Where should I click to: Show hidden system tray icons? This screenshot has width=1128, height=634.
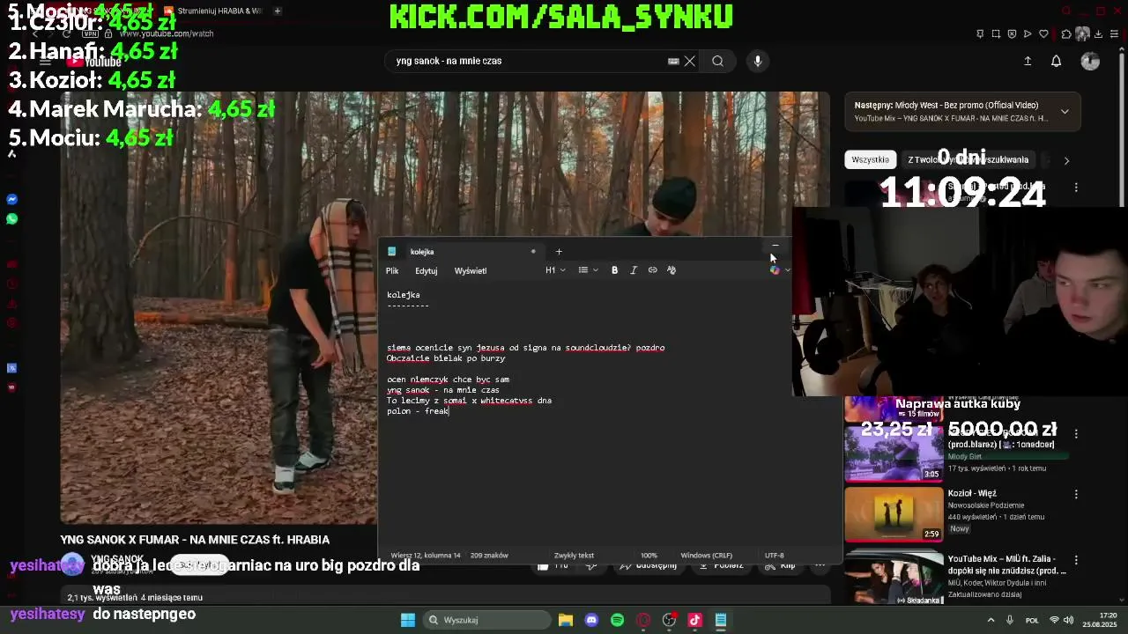[991, 620]
